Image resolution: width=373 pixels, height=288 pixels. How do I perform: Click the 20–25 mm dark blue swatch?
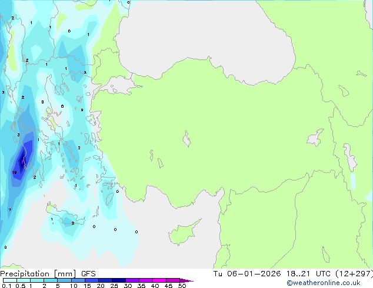click(105, 280)
